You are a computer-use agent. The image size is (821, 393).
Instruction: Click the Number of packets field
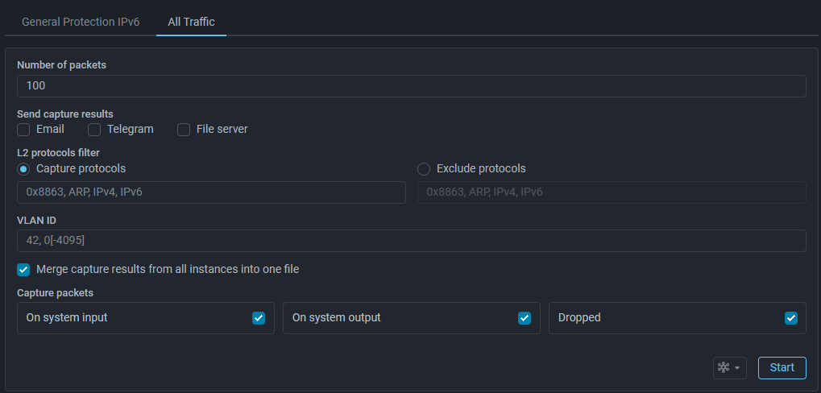point(411,86)
